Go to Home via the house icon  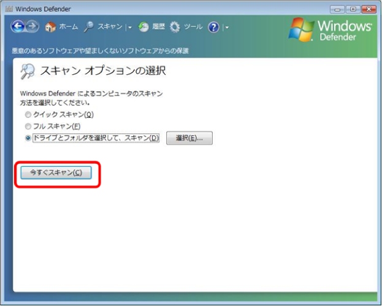pyautogui.click(x=51, y=27)
